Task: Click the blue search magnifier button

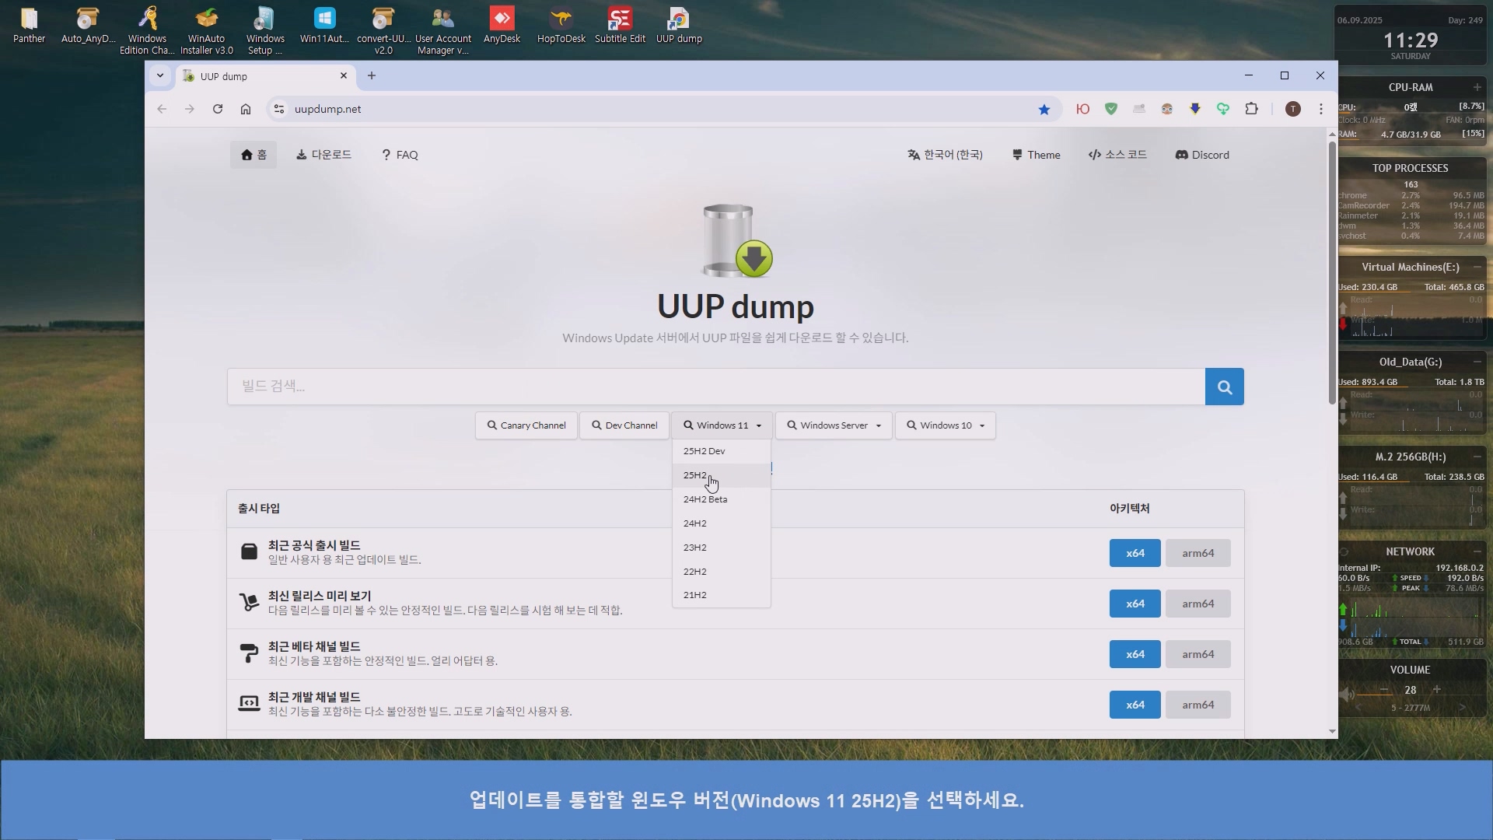Action: [x=1224, y=387]
